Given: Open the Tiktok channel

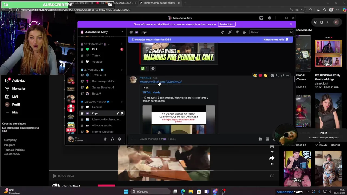Looking at the screenshot, I should 102,56.
